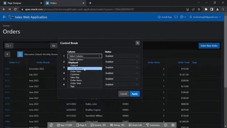The image size is (227, 128).
Task: Sort by Order Month column header
Action: 43,63
